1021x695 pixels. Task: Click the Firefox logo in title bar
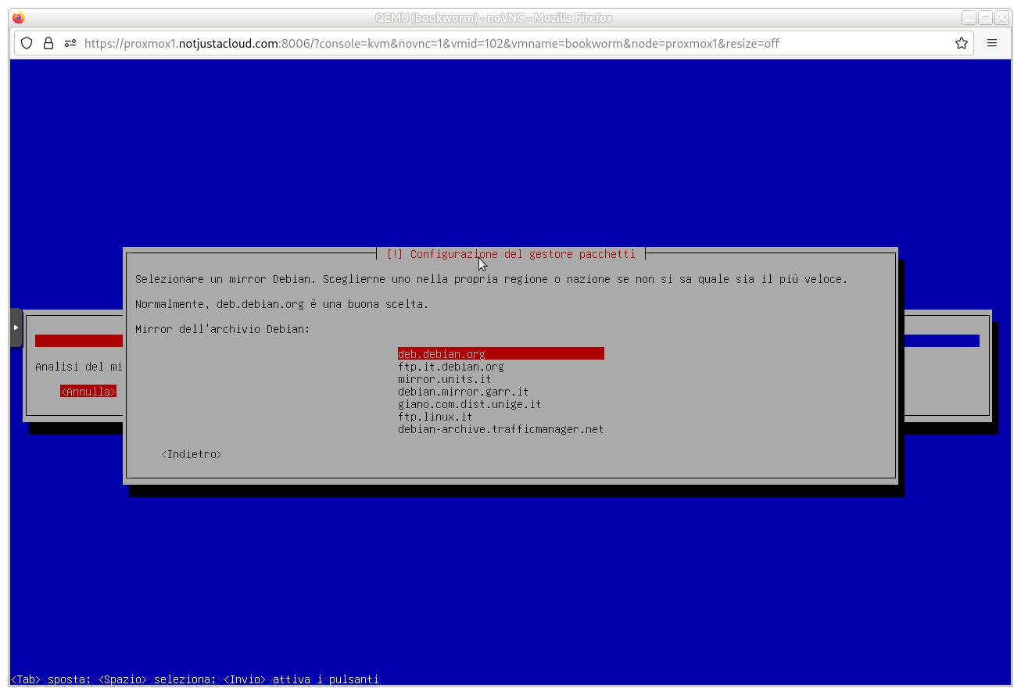click(19, 18)
